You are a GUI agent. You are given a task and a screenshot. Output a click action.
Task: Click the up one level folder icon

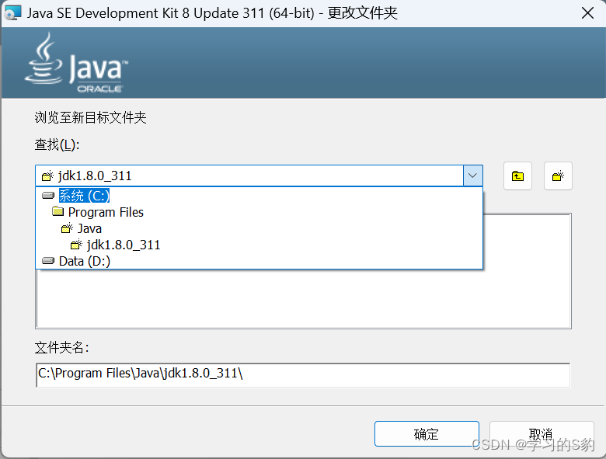point(517,176)
